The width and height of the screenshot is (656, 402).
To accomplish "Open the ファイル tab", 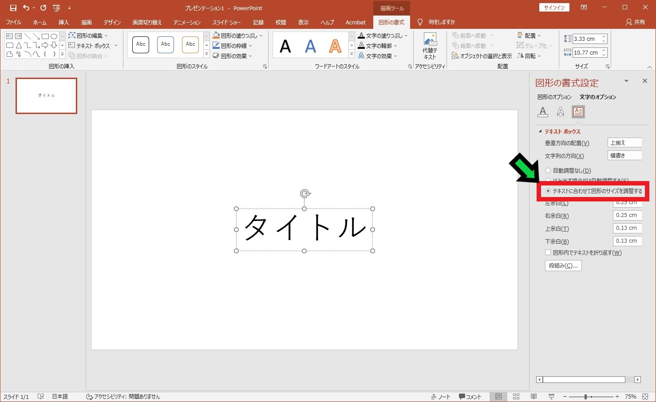I will (14, 22).
